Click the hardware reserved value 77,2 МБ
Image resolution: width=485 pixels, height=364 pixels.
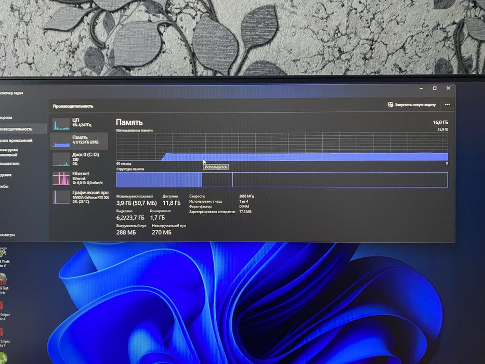click(x=245, y=212)
